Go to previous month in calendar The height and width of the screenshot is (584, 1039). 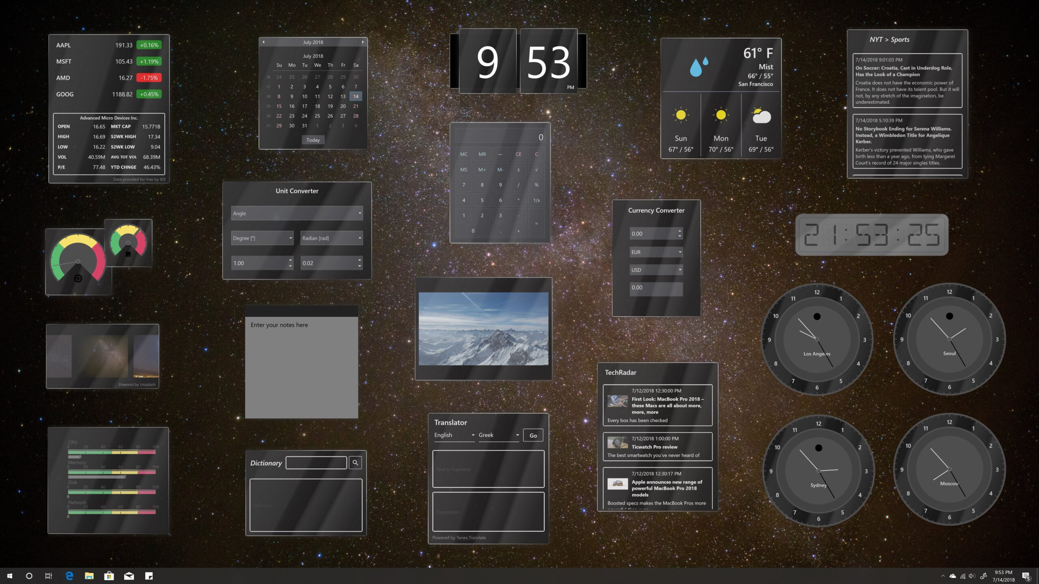click(x=263, y=42)
